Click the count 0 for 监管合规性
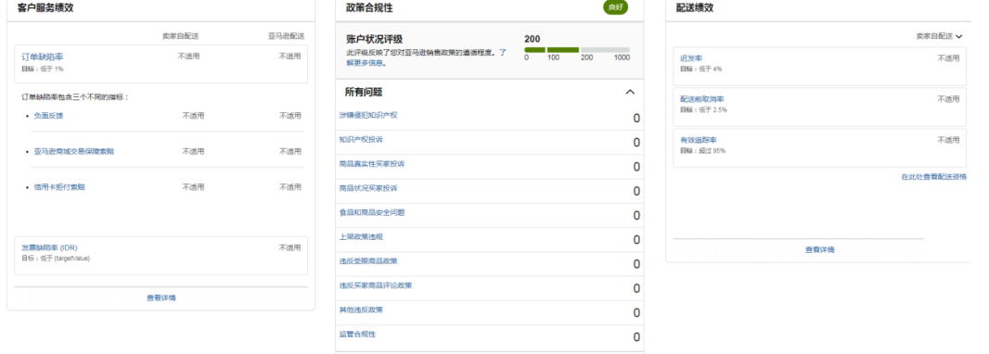The height and width of the screenshot is (354, 989). pyautogui.click(x=636, y=337)
